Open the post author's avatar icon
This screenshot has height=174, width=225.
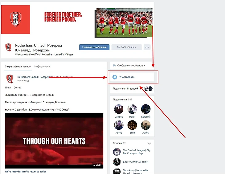pyautogui.click(x=10, y=79)
